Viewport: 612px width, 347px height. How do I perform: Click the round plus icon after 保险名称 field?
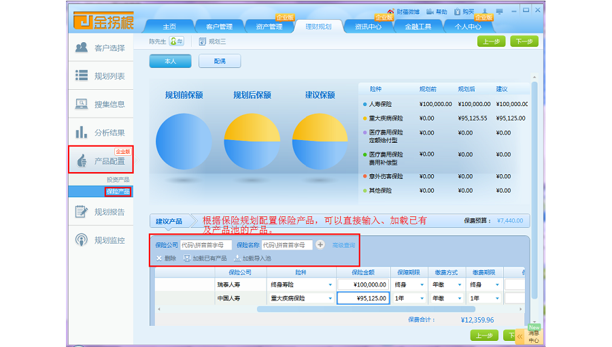[320, 245]
